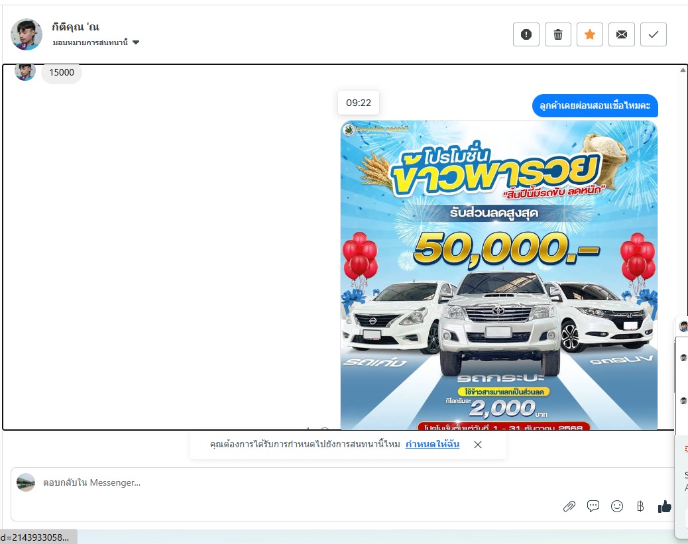Mark conversation done with checkmark button

coord(654,34)
